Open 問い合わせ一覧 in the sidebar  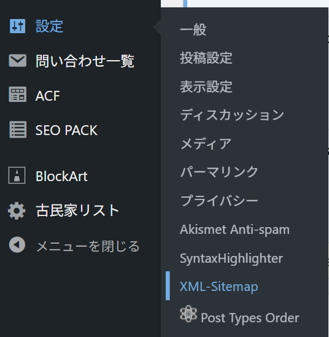(85, 61)
